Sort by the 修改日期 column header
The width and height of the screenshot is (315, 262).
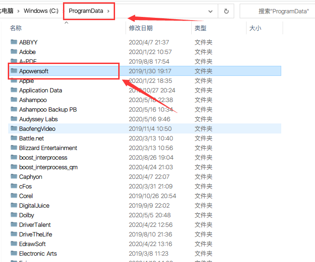(141, 28)
